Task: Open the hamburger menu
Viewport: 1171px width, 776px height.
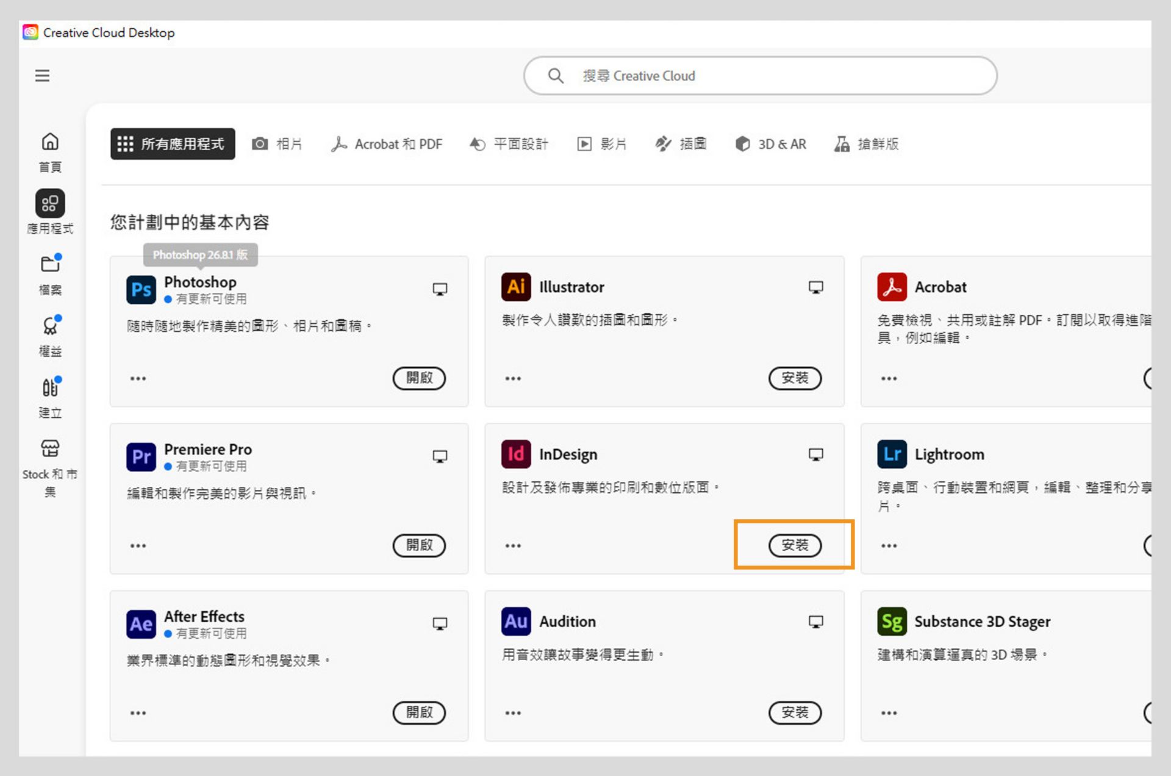Action: tap(42, 76)
